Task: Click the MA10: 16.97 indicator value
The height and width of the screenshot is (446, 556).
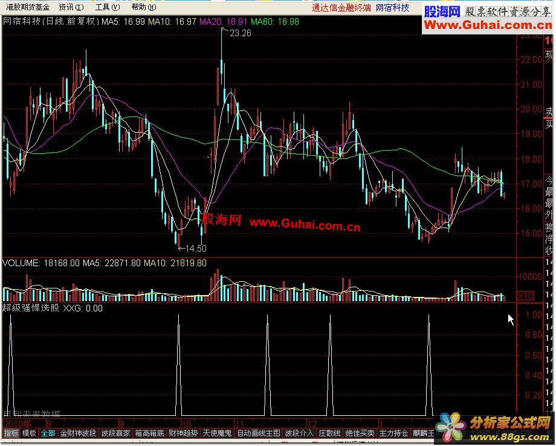Action: (172, 22)
